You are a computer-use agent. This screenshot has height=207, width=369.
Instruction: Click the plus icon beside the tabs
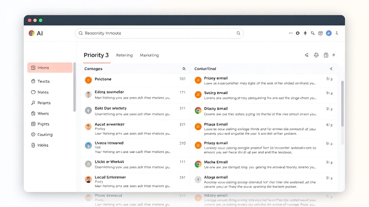[x=334, y=55]
